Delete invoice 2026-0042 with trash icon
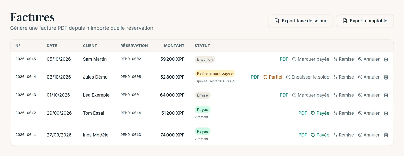 point(386,113)
